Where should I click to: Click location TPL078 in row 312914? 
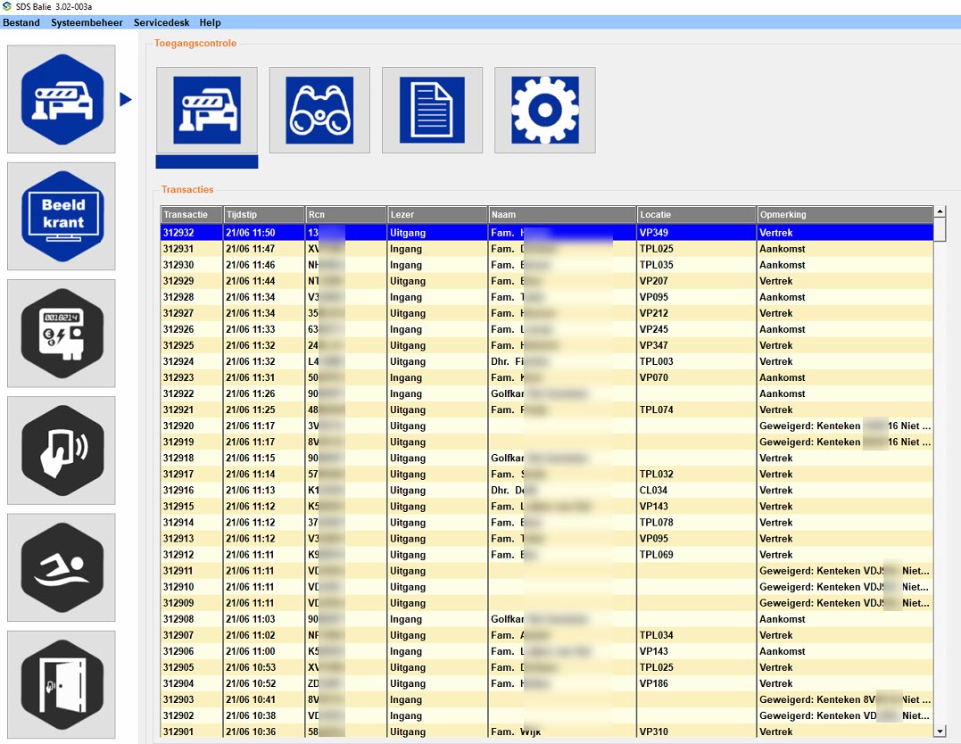[657, 522]
